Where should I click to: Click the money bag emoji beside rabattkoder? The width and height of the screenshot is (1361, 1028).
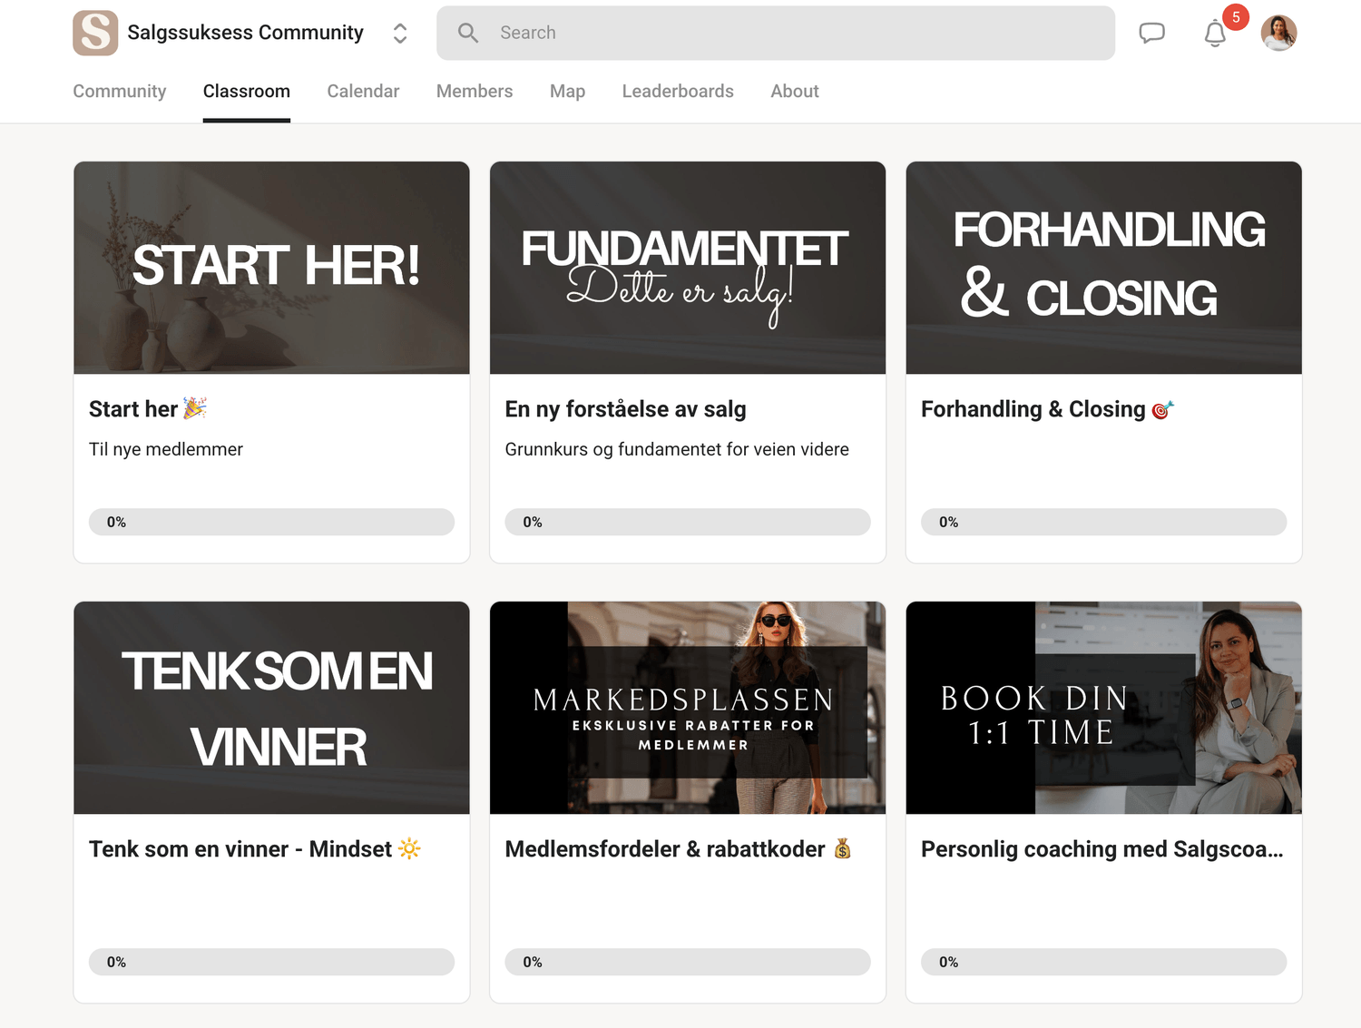point(843,848)
